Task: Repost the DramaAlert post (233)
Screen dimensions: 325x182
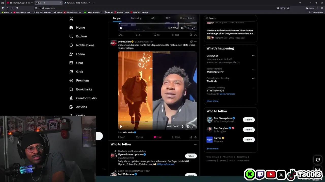Action: pyautogui.click(x=139, y=137)
